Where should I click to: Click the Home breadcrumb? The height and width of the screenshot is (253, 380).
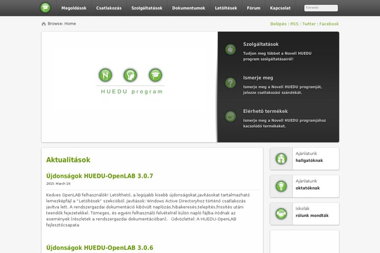click(70, 23)
